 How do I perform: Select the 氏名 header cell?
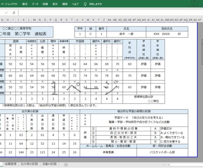[126, 29]
